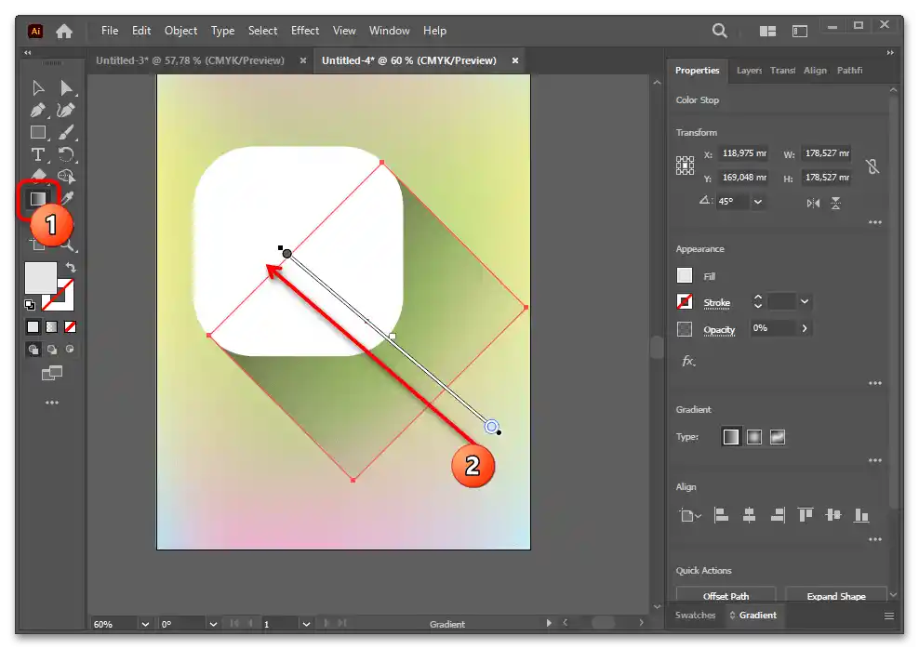Pick the Type tool
This screenshot has width=919, height=649.
click(x=38, y=154)
